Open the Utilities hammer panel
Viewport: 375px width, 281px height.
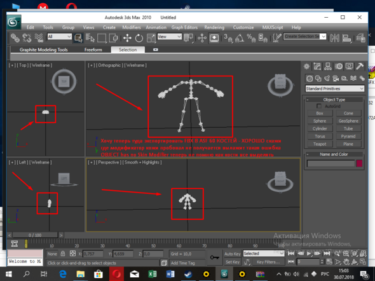point(360,66)
